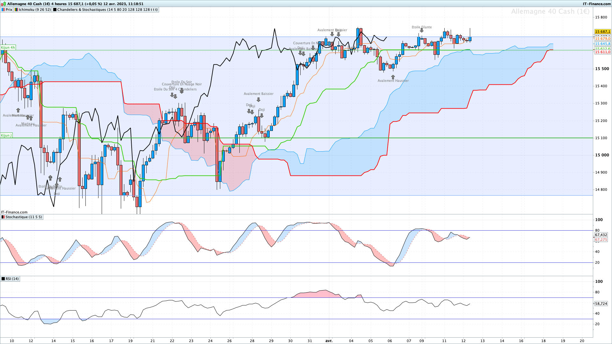
Task: Click IT-Finance.com above the Stochastique label
Action: click(x=14, y=212)
